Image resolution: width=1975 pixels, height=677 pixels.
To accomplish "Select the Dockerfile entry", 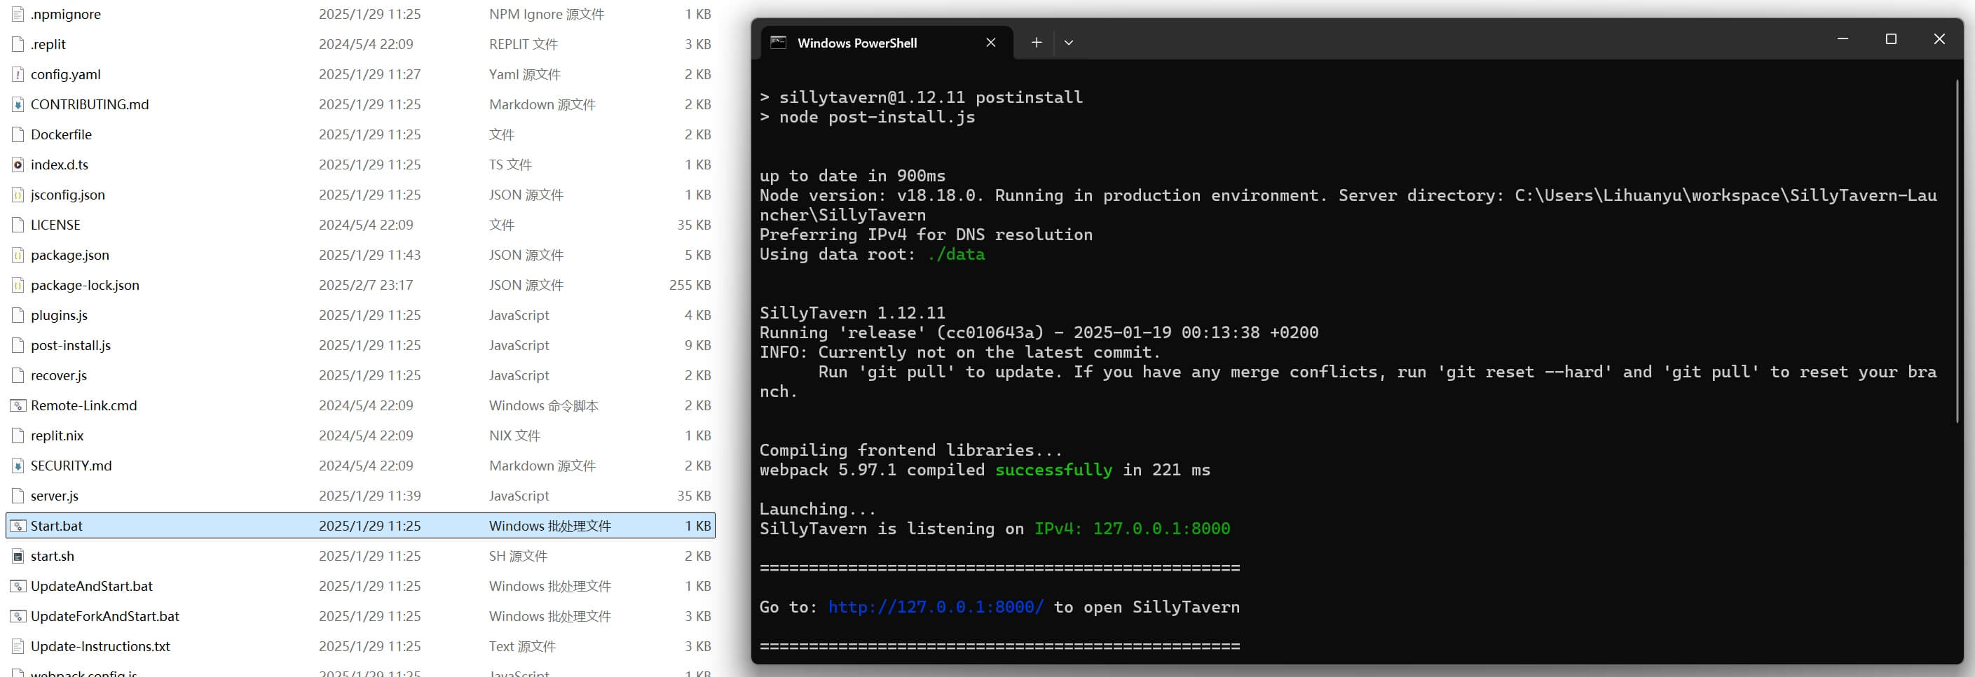I will click(x=62, y=135).
